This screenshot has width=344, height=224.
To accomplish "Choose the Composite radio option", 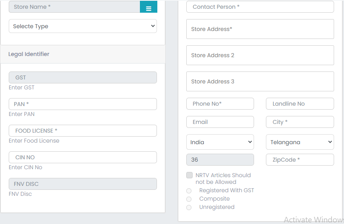I will pyautogui.click(x=189, y=199).
